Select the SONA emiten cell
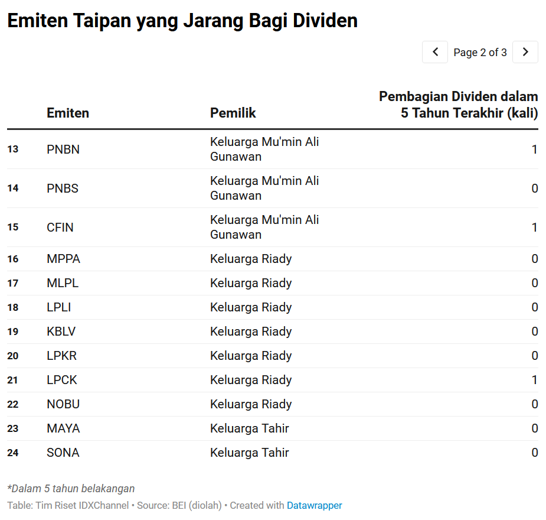The image size is (546, 520). (63, 453)
